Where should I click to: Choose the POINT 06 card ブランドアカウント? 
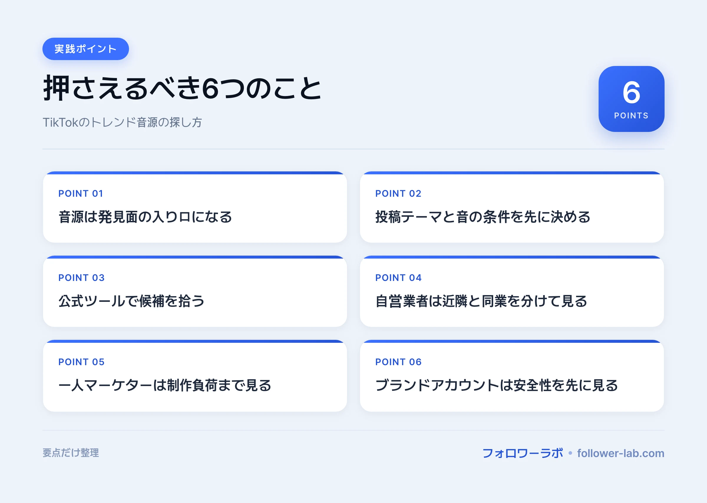click(x=512, y=375)
